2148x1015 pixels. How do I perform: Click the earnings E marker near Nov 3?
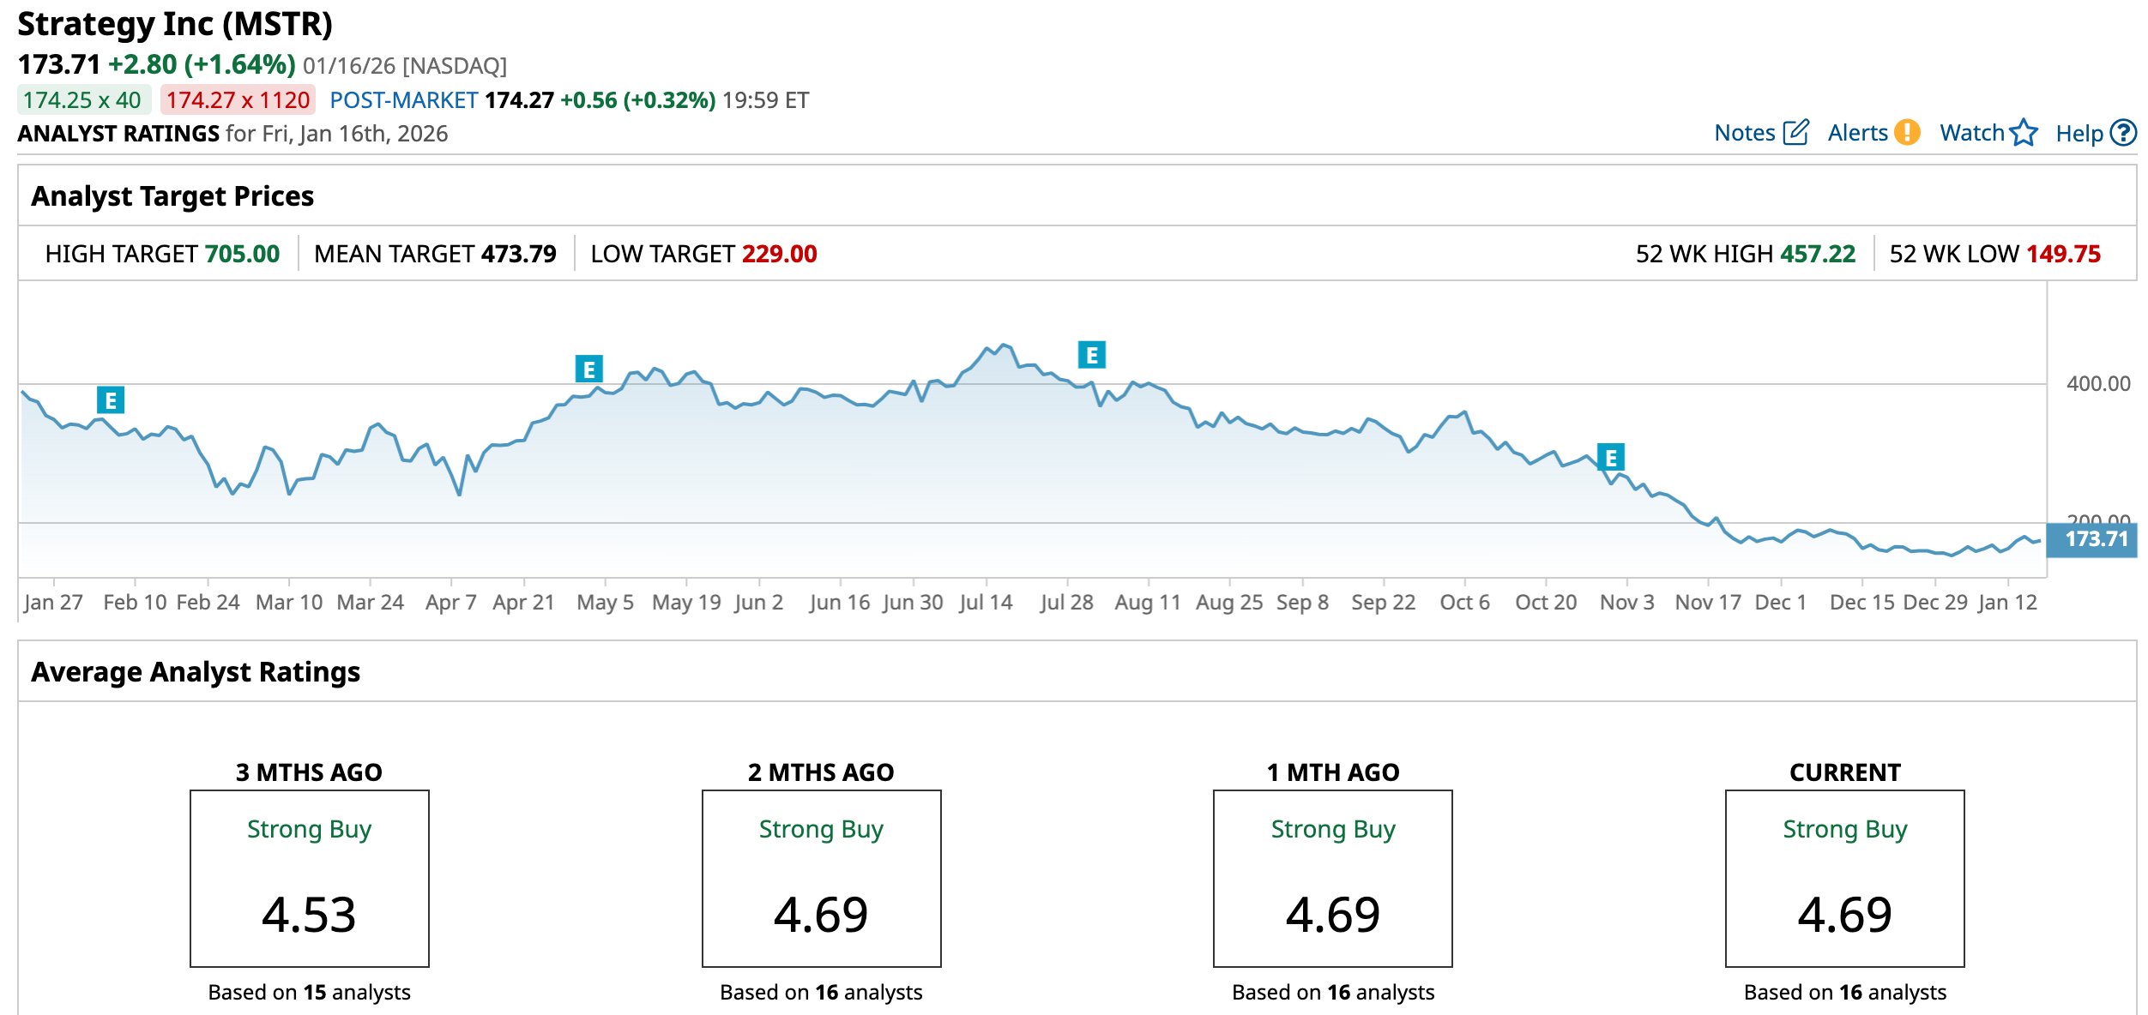(x=1610, y=458)
